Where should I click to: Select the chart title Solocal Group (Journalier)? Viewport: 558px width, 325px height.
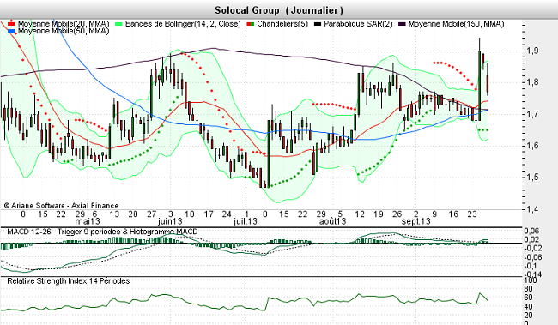pyautogui.click(x=279, y=10)
